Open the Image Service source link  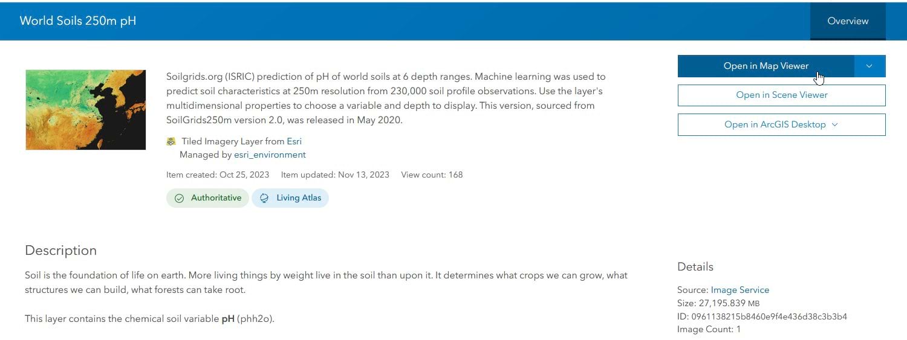(740, 290)
